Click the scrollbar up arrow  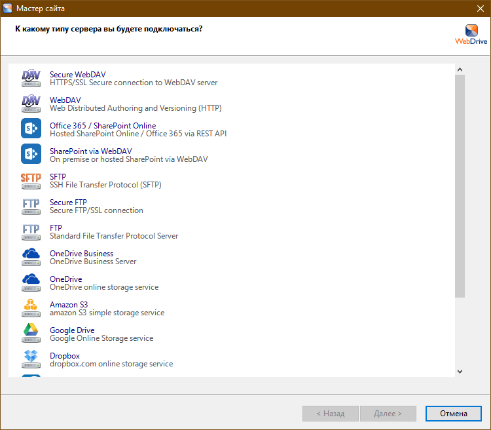pyautogui.click(x=460, y=69)
